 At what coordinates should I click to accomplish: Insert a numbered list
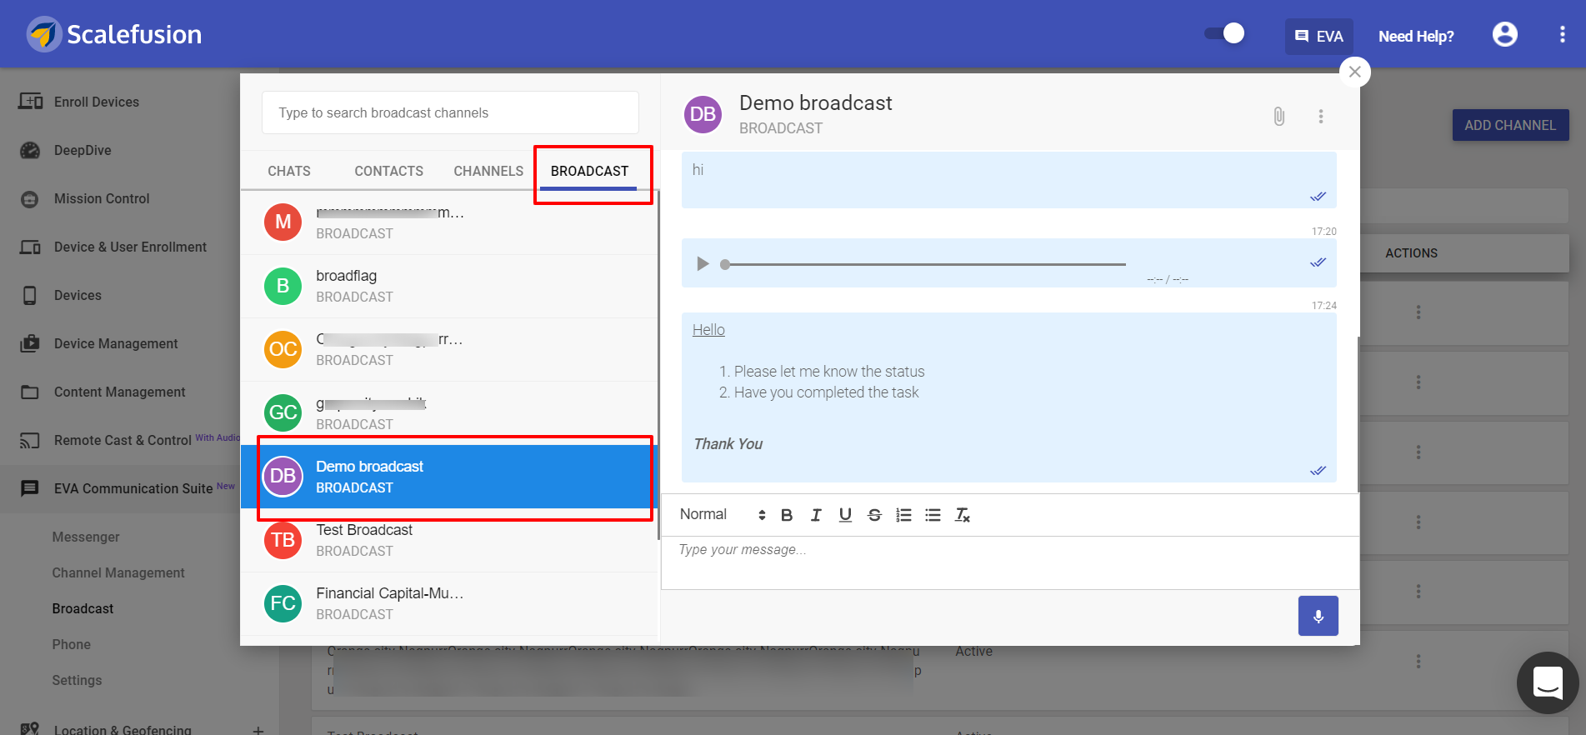click(x=903, y=515)
